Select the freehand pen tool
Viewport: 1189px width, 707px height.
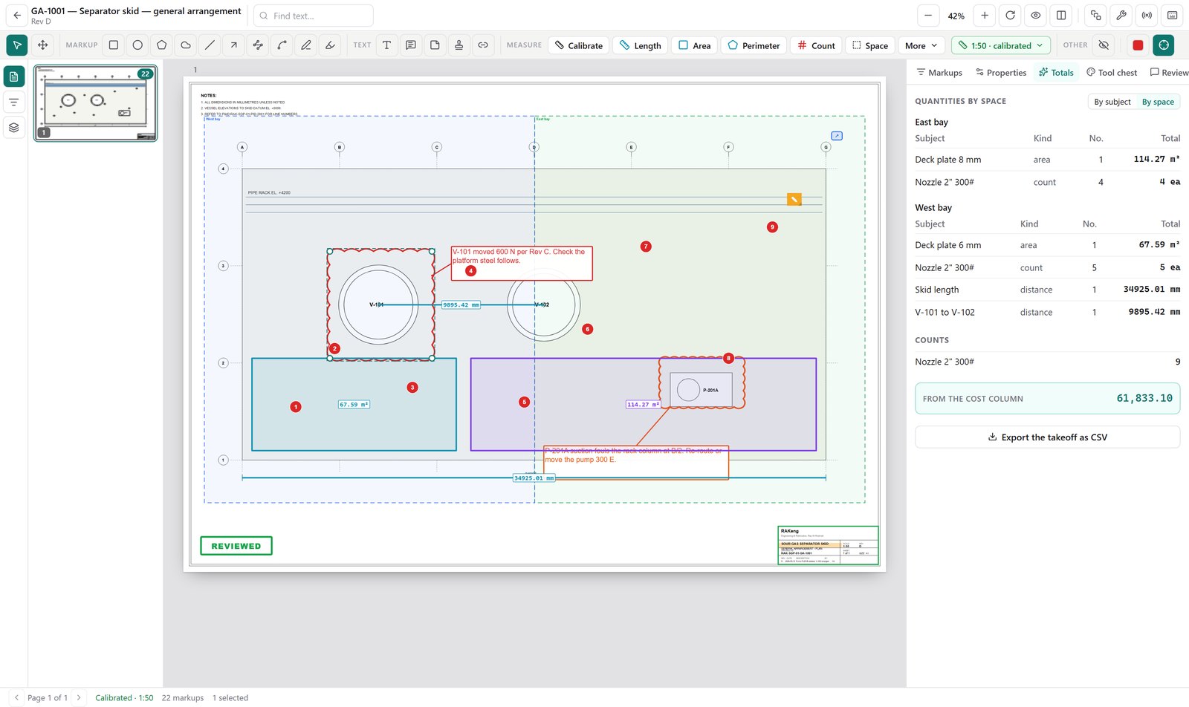(306, 45)
